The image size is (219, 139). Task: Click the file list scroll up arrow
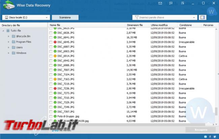click(216, 29)
